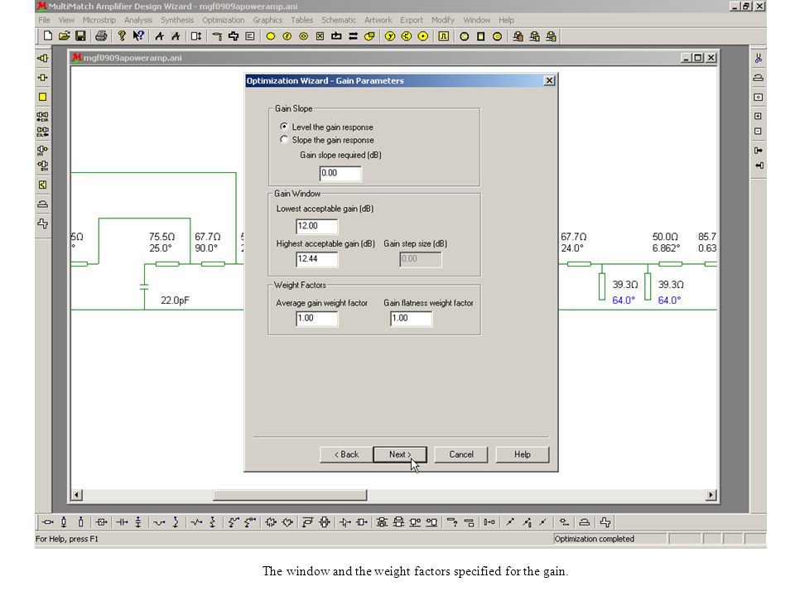Image resolution: width=795 pixels, height=596 pixels.
Task: Click the plus box icon in the right sidebar
Action: (758, 116)
